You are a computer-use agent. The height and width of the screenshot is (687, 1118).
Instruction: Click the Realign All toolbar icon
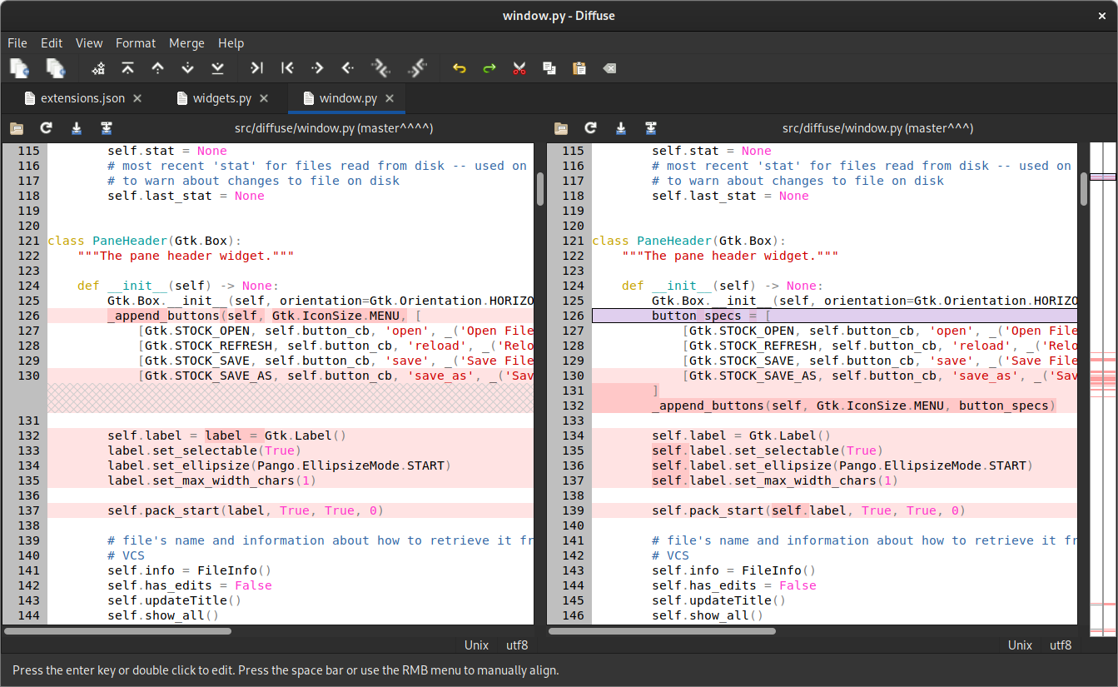coord(98,68)
